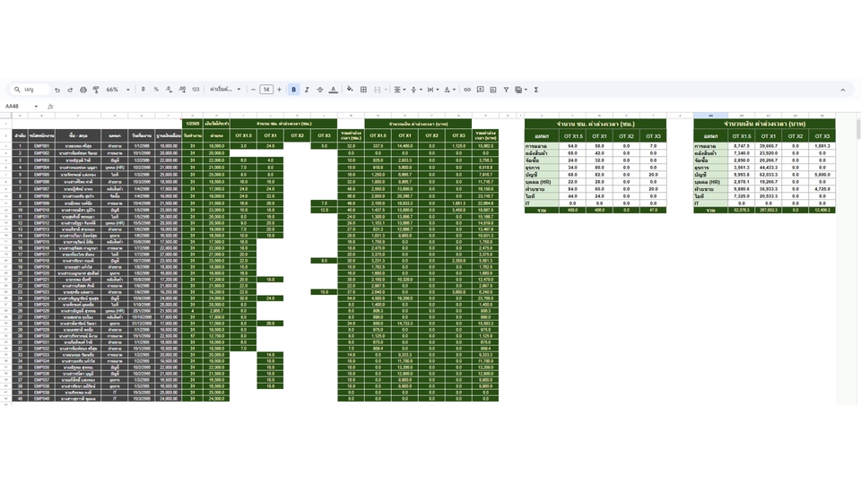Insert a chart from the toolbar

click(493, 90)
